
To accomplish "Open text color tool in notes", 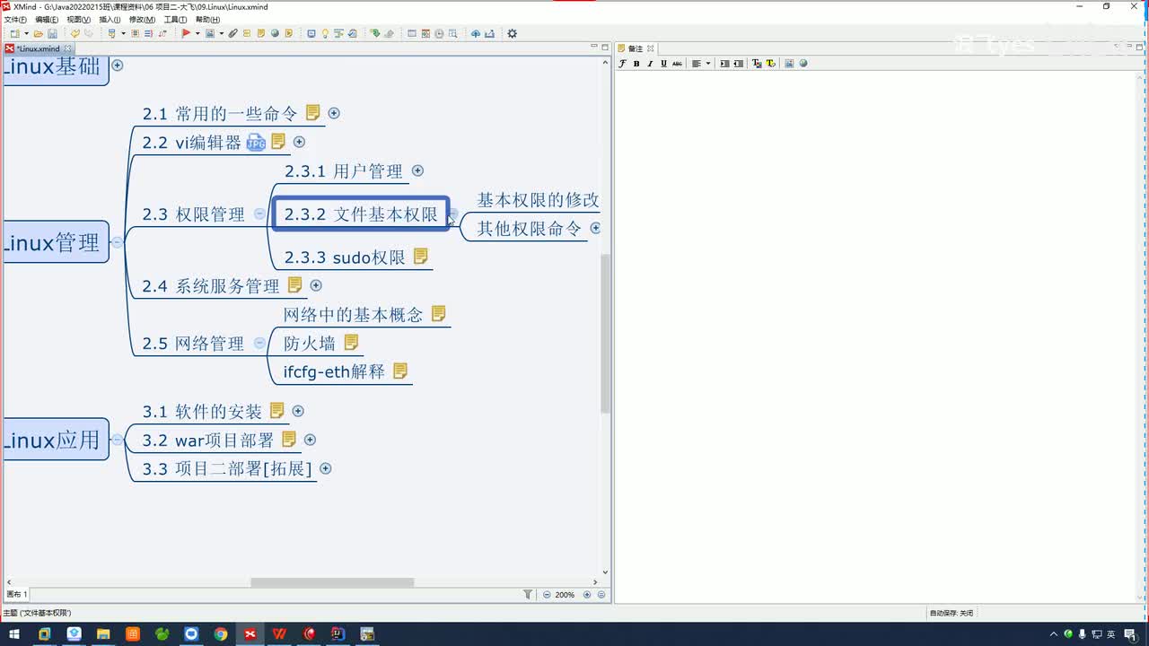I will tap(757, 64).
